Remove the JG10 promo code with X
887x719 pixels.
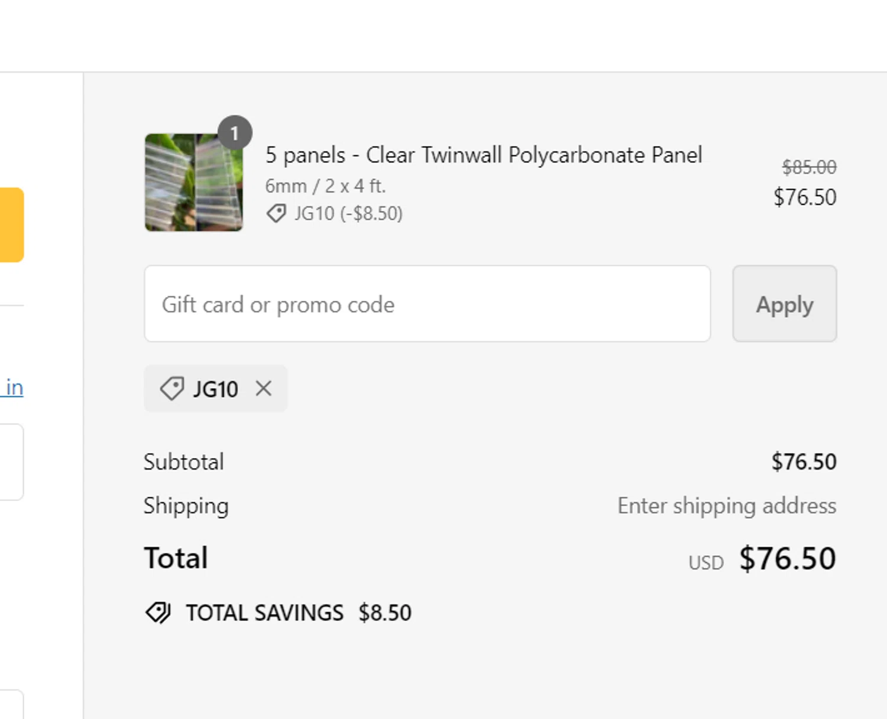coord(264,388)
